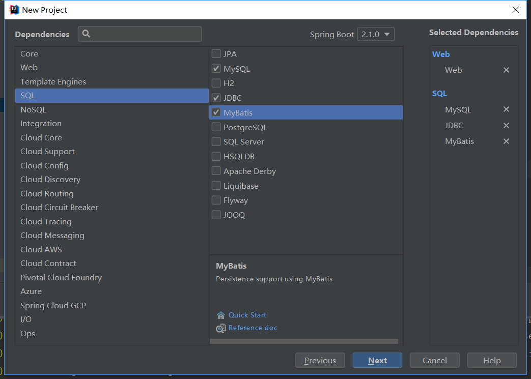Viewport: 531px width, 379px height.
Task: Remove MySQL from Selected Dependencies
Action: click(506, 109)
